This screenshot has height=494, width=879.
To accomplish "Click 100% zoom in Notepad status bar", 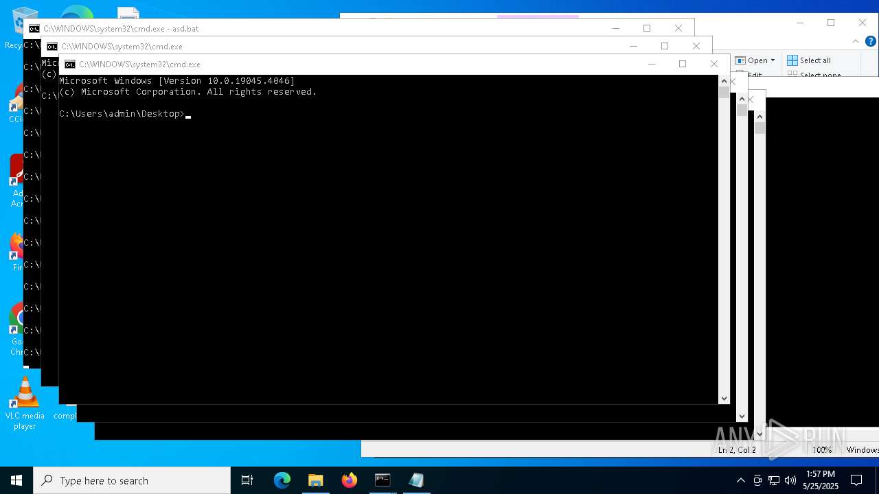I will 822,450.
